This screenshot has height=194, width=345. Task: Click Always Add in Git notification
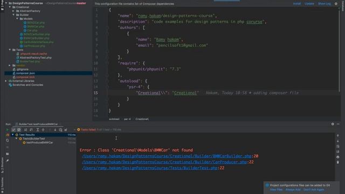click(x=293, y=190)
